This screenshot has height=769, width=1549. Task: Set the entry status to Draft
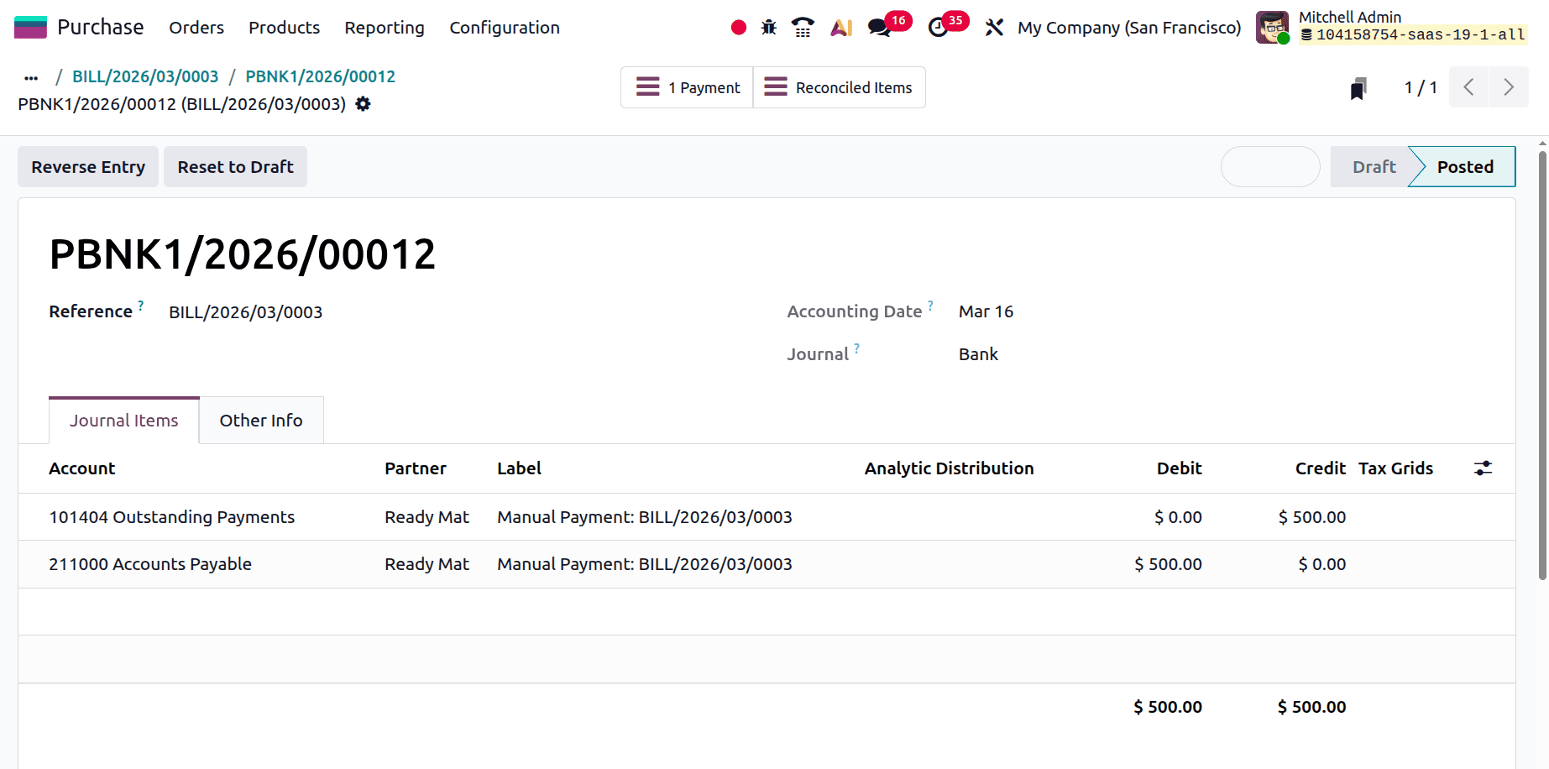(x=1374, y=166)
